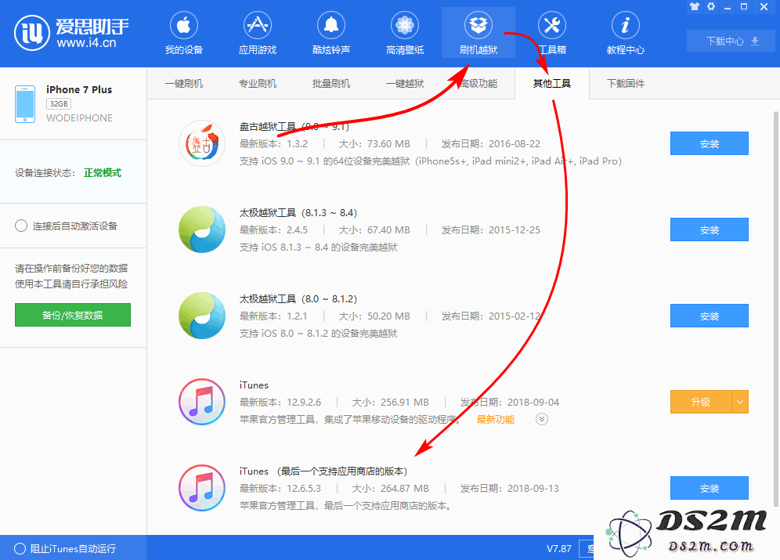Image resolution: width=780 pixels, height=560 pixels.
Task: Install iTunes 12.6.5.3 app store version
Action: point(710,488)
